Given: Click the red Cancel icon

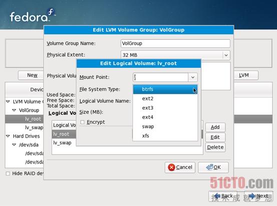Looking at the screenshot, I should [171, 167].
